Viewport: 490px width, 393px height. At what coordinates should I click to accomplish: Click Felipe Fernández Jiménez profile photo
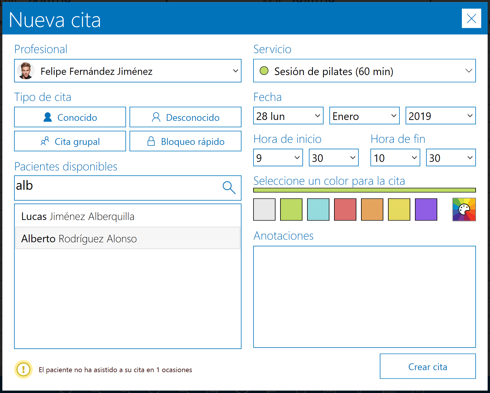click(26, 71)
